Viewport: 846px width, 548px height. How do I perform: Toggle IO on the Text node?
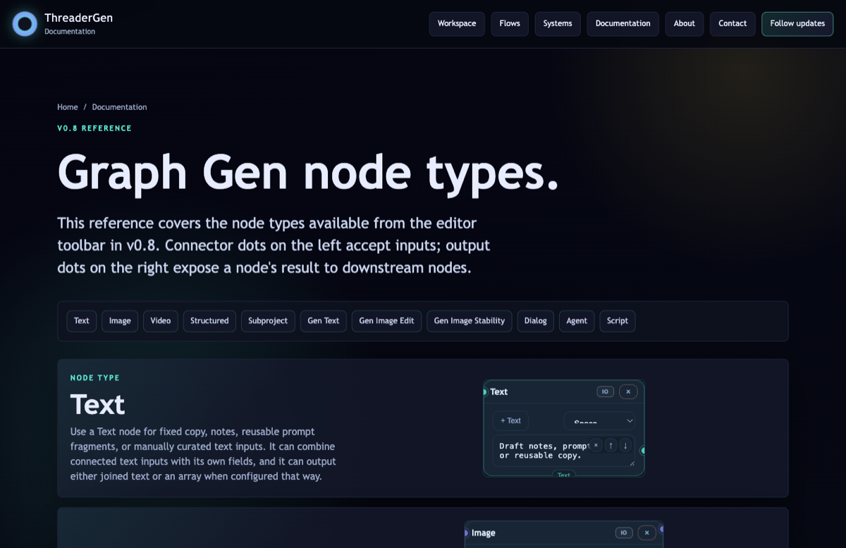point(606,391)
